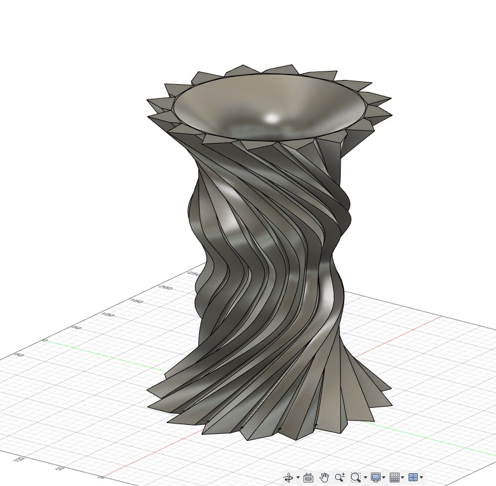
Task: Expand the Viewports dropdown arrow
Action: pyautogui.click(x=423, y=477)
